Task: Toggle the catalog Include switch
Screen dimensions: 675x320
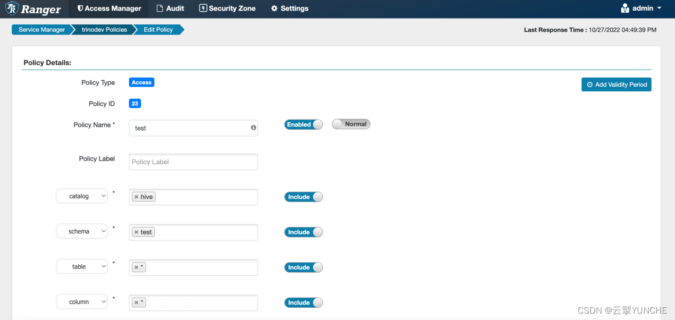Action: click(304, 197)
